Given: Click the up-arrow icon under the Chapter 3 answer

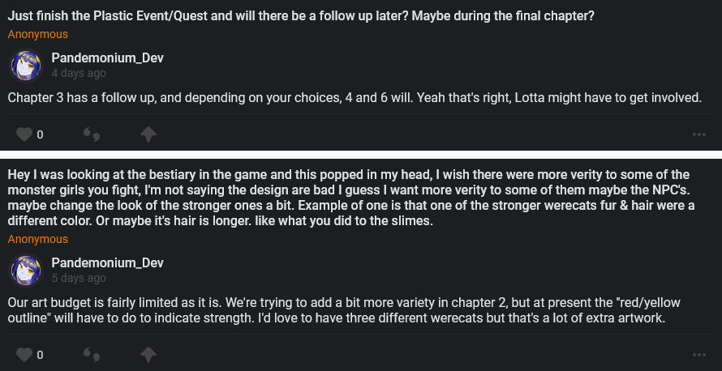Looking at the screenshot, I should pyautogui.click(x=148, y=134).
